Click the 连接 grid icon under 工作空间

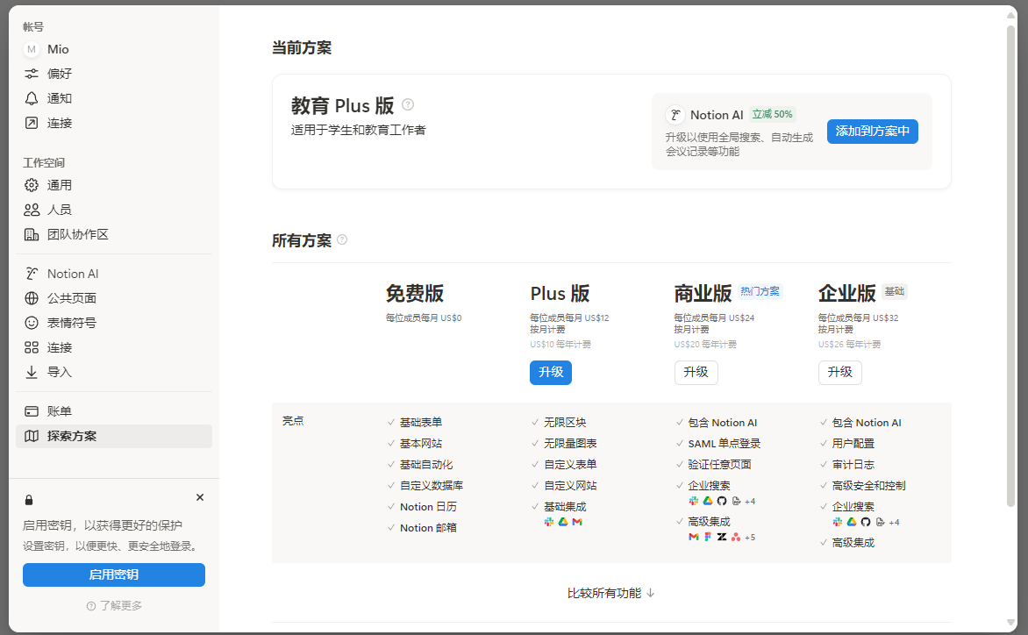pyautogui.click(x=32, y=347)
